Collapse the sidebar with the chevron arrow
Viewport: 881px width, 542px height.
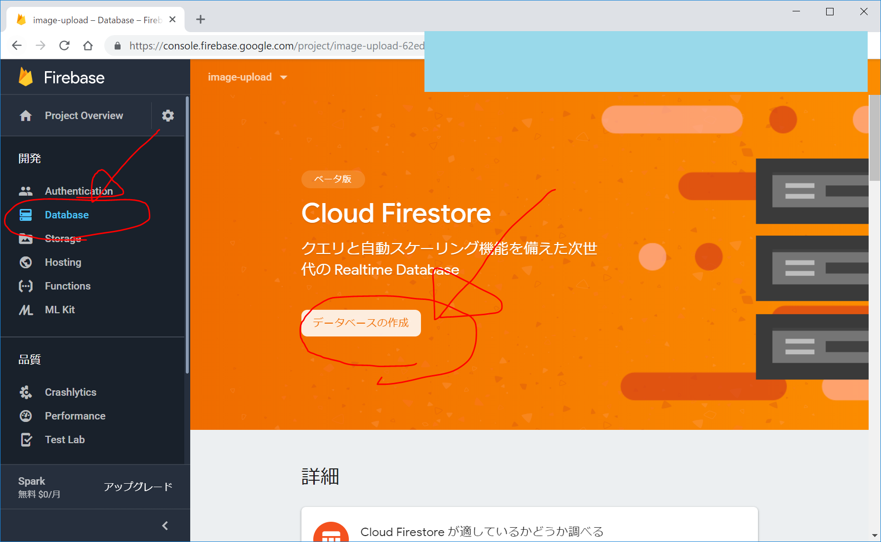click(165, 526)
